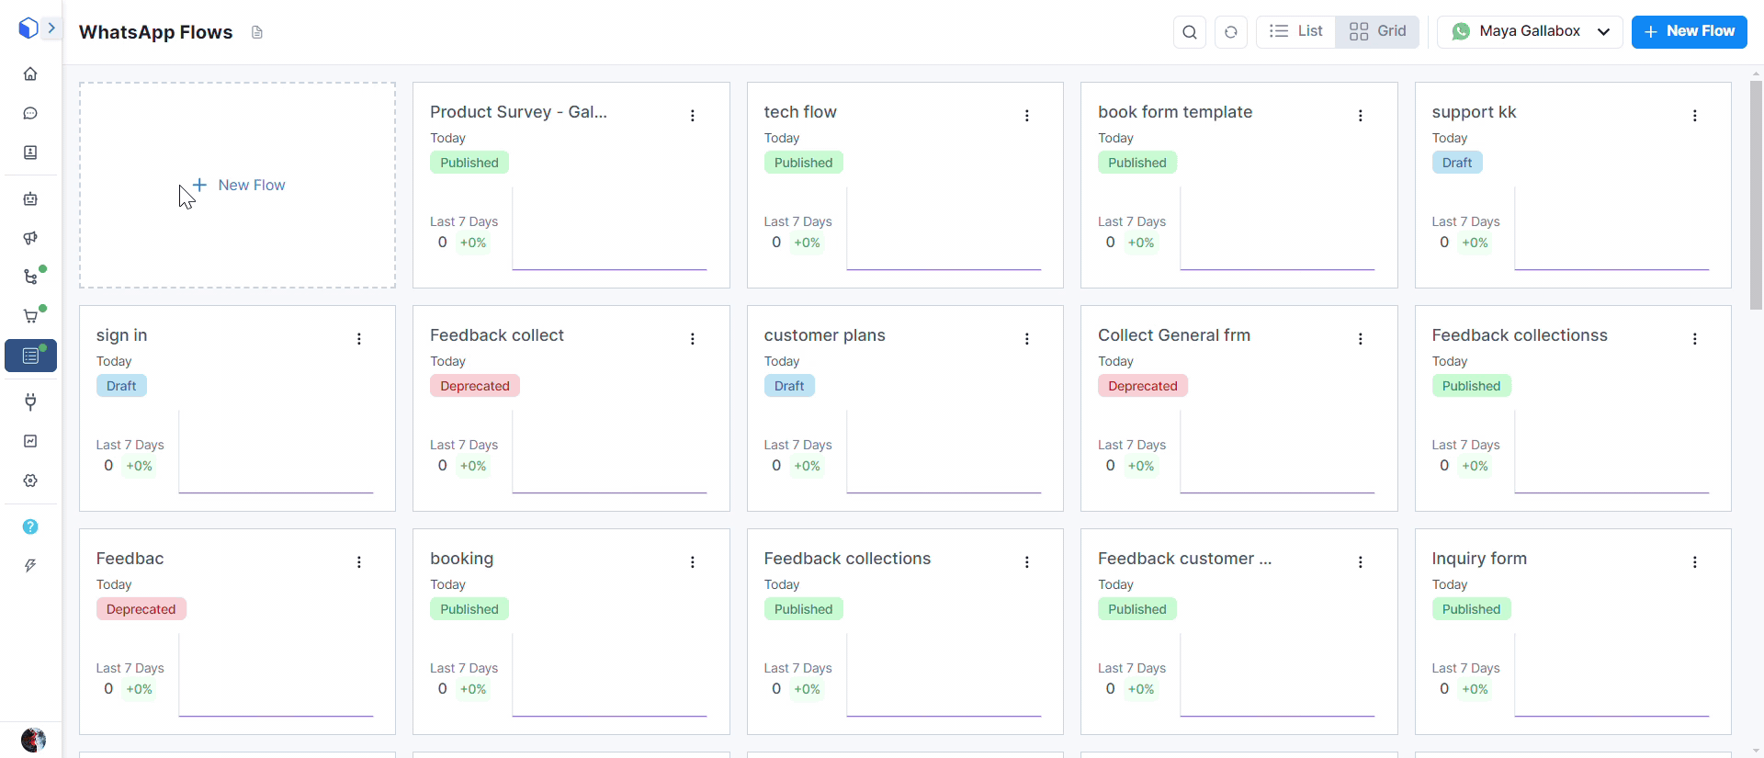
Task: Open more options on support kk card
Action: point(1694,116)
